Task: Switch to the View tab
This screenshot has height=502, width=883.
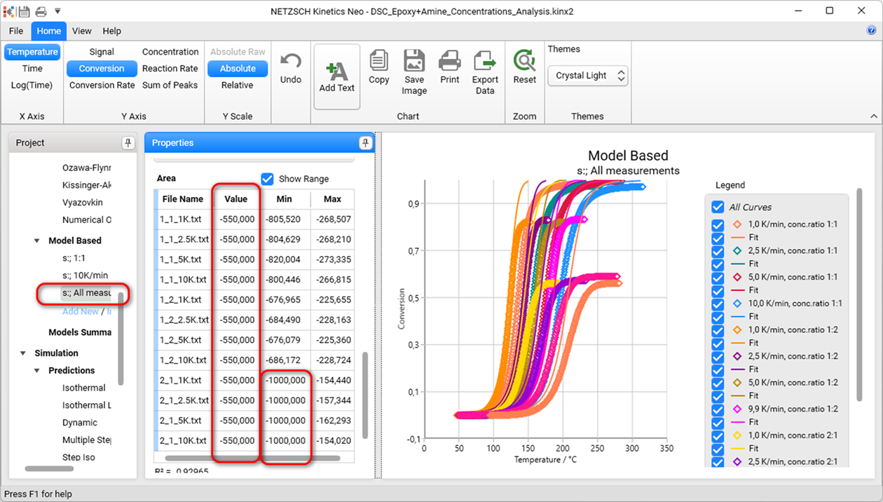Action: [x=82, y=31]
